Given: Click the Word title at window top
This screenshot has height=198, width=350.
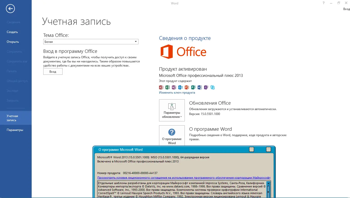Looking at the screenshot, I should [174, 3].
